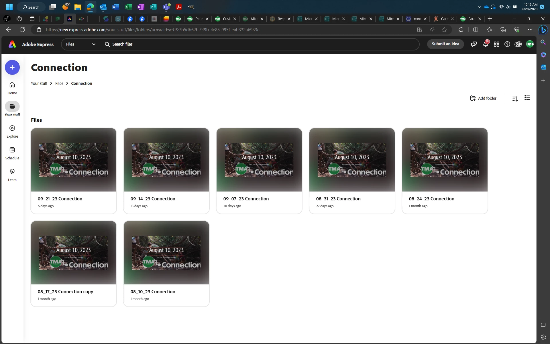Open the Explore sidebar section
The height and width of the screenshot is (344, 550).
tap(12, 131)
